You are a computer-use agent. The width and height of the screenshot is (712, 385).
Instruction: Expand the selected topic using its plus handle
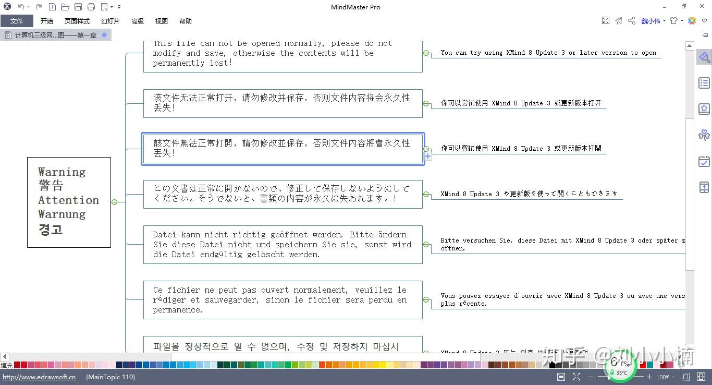(x=427, y=156)
